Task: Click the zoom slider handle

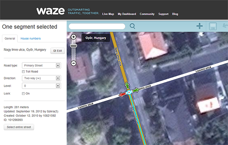Action: click(74, 46)
